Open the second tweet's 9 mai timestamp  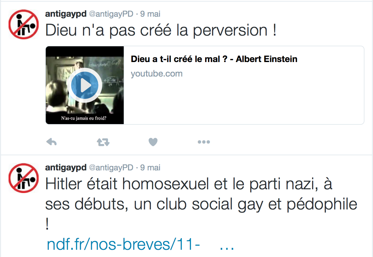tap(150, 168)
